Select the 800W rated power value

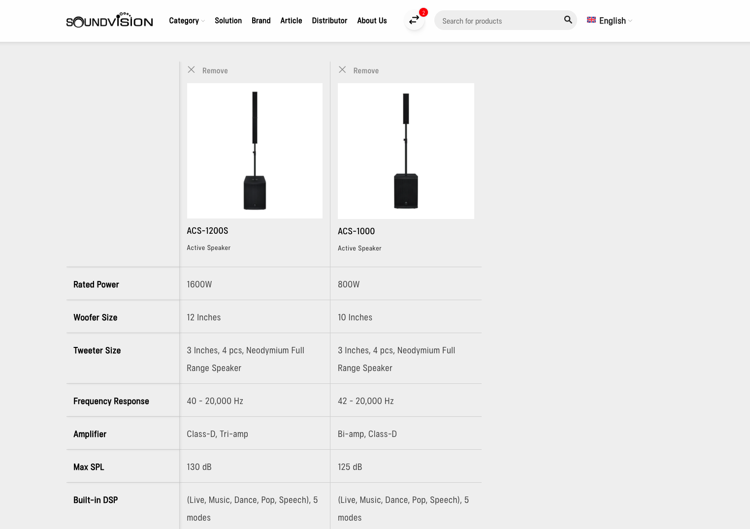click(349, 284)
